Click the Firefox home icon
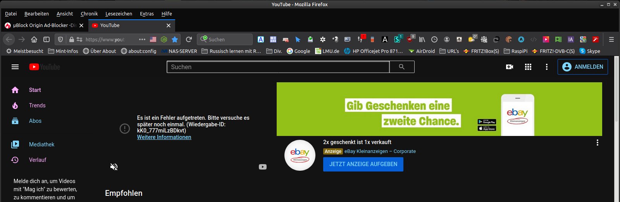The height and width of the screenshot is (202, 620). (x=34, y=39)
